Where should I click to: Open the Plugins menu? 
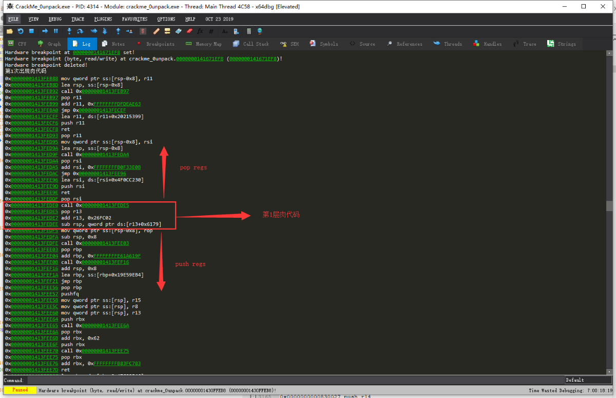click(103, 19)
